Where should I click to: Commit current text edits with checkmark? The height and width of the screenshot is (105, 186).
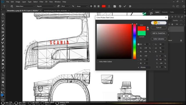[125, 6]
